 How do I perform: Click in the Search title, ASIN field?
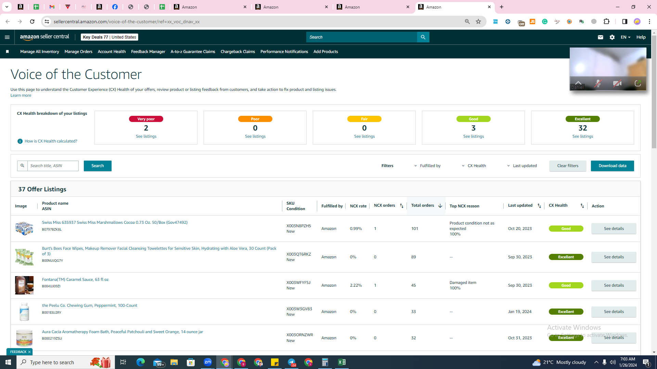[x=53, y=166]
